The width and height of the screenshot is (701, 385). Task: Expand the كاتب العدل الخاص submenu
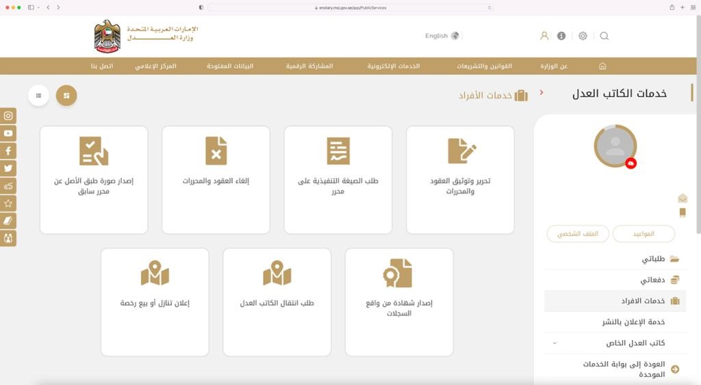tap(555, 343)
